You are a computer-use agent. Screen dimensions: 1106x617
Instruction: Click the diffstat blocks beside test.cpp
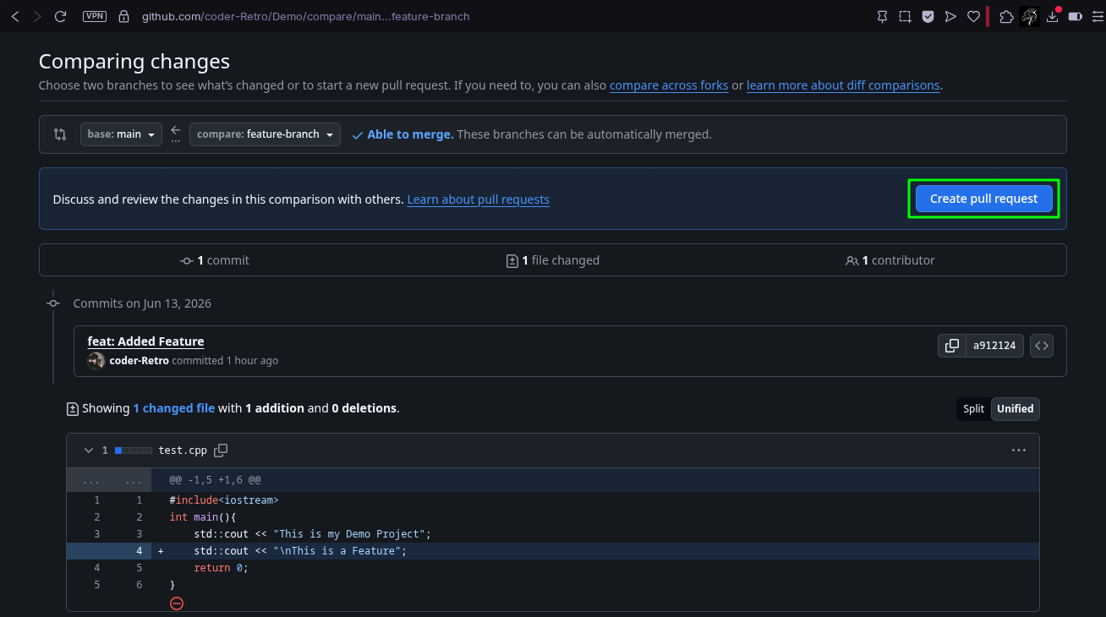134,450
